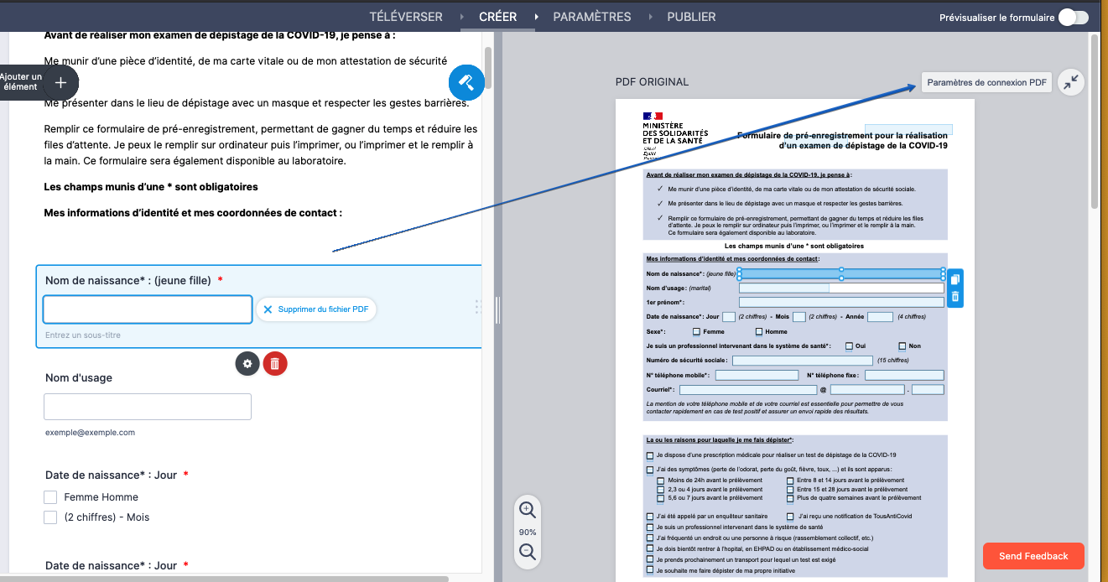Click the 'Nom d'usage' form label
This screenshot has height=582, width=1108.
(79, 377)
